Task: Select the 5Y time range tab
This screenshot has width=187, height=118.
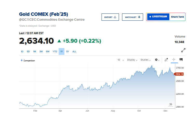Action: [68, 51]
